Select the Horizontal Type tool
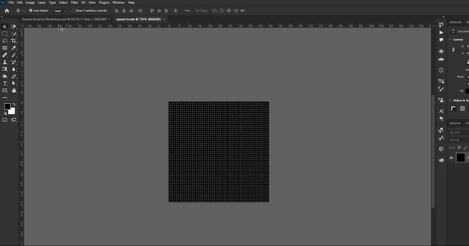This screenshot has width=469, height=246. tap(5, 83)
